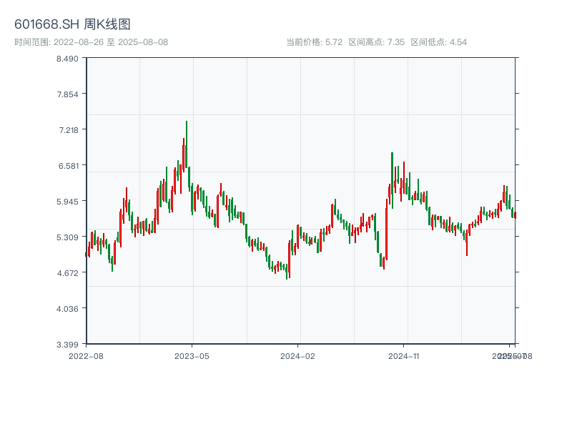Click the 当前价格: 5.72 value

pyautogui.click(x=314, y=42)
